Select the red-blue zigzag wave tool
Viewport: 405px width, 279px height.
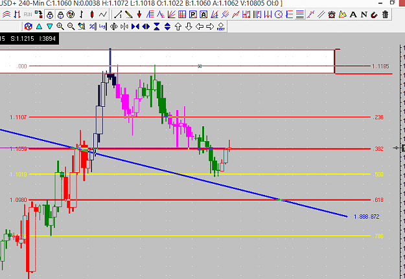[x=236, y=14]
